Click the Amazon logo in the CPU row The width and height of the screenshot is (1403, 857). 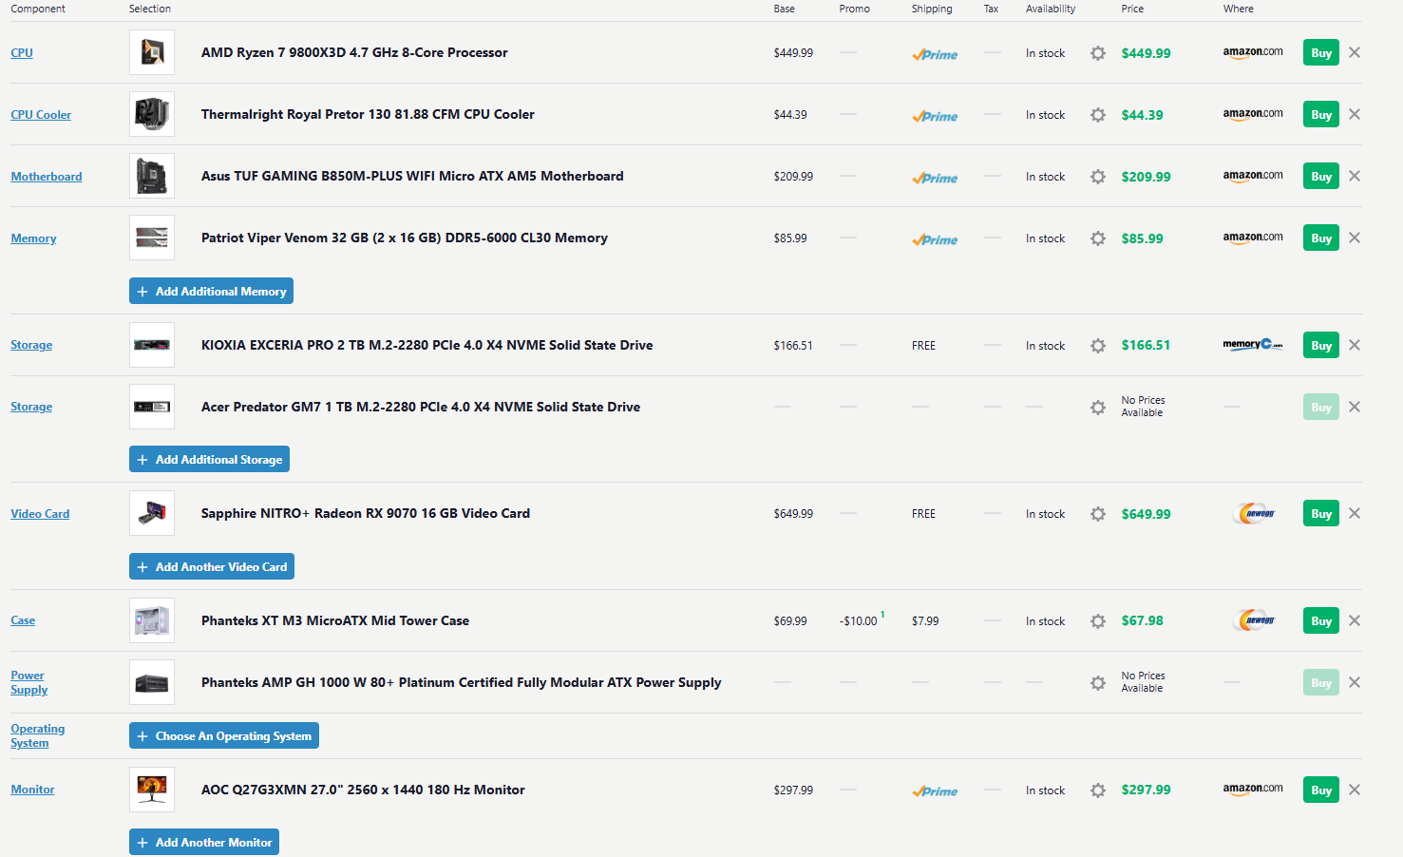pyautogui.click(x=1253, y=53)
